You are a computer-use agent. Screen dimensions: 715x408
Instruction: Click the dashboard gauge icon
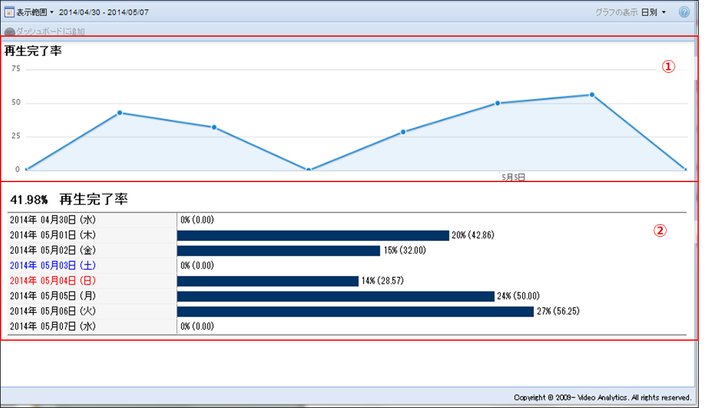click(10, 32)
